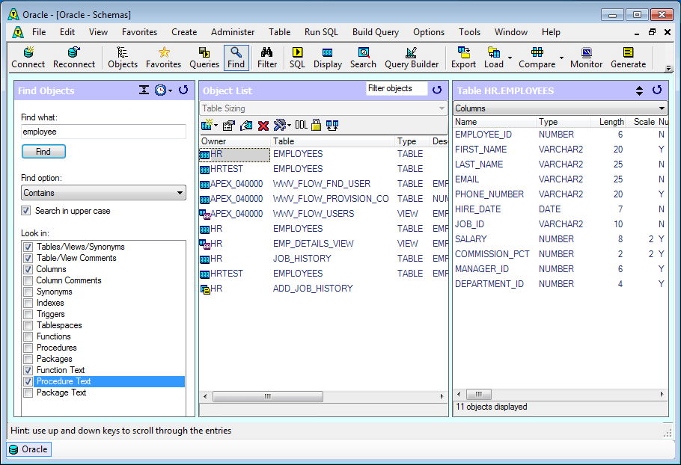This screenshot has height=465, width=681.
Task: Open the SQL editor toolbar icon
Action: pyautogui.click(x=298, y=58)
